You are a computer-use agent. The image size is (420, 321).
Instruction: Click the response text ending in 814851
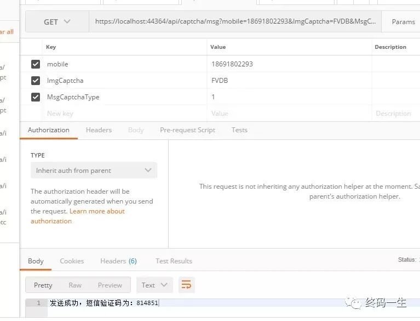pos(104,303)
